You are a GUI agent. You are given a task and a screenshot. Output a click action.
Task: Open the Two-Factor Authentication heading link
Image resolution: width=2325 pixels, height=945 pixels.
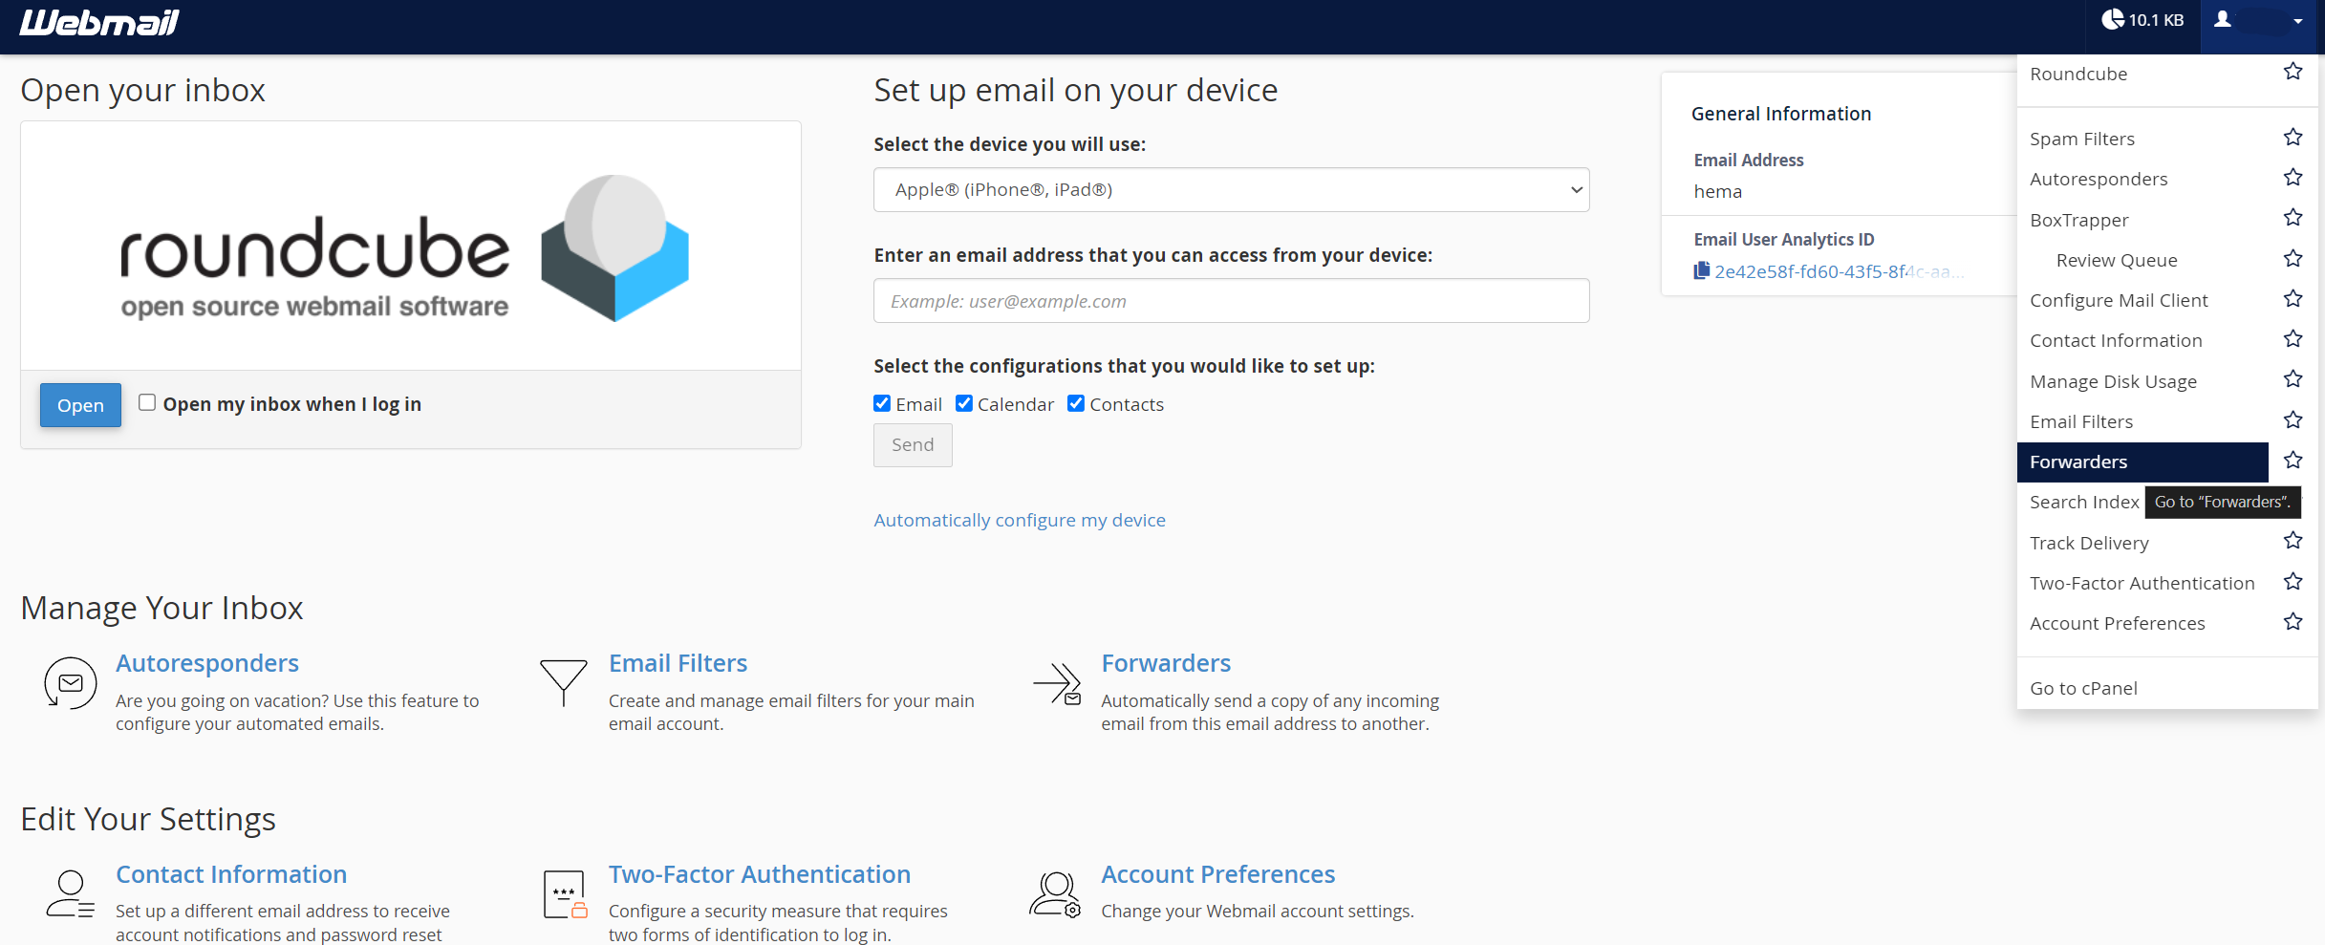click(760, 874)
